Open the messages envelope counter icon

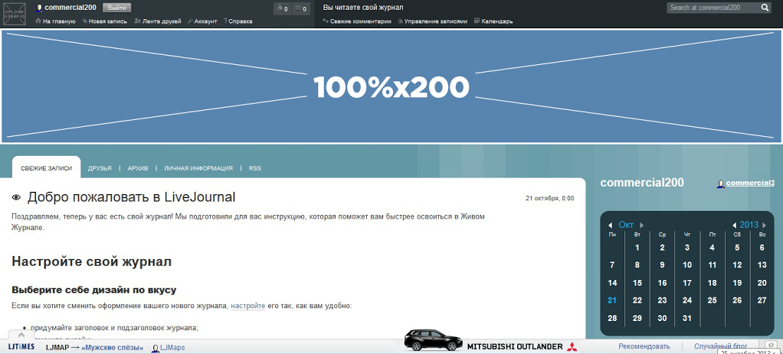(301, 8)
